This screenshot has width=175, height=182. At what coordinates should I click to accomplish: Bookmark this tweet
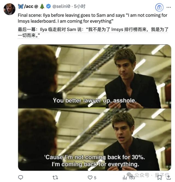[160, 177]
